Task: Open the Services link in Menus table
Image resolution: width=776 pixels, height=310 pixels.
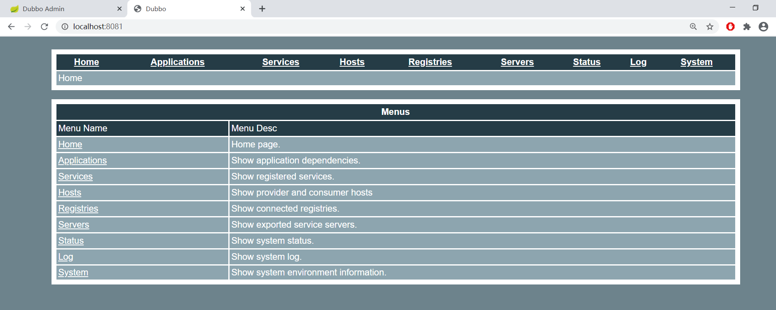Action: coord(75,177)
